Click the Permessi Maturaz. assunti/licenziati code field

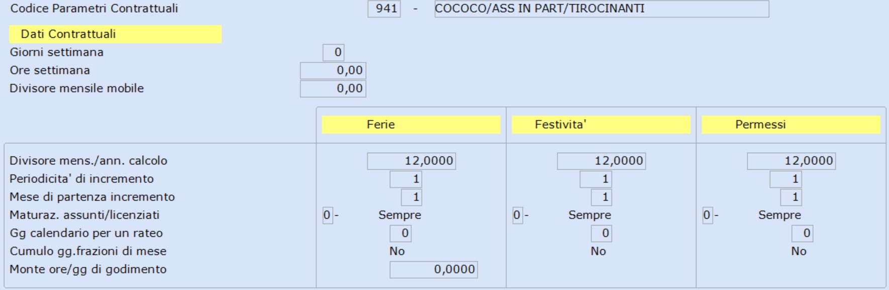(x=708, y=215)
